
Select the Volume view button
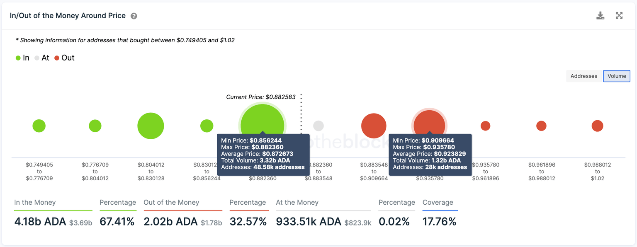617,76
